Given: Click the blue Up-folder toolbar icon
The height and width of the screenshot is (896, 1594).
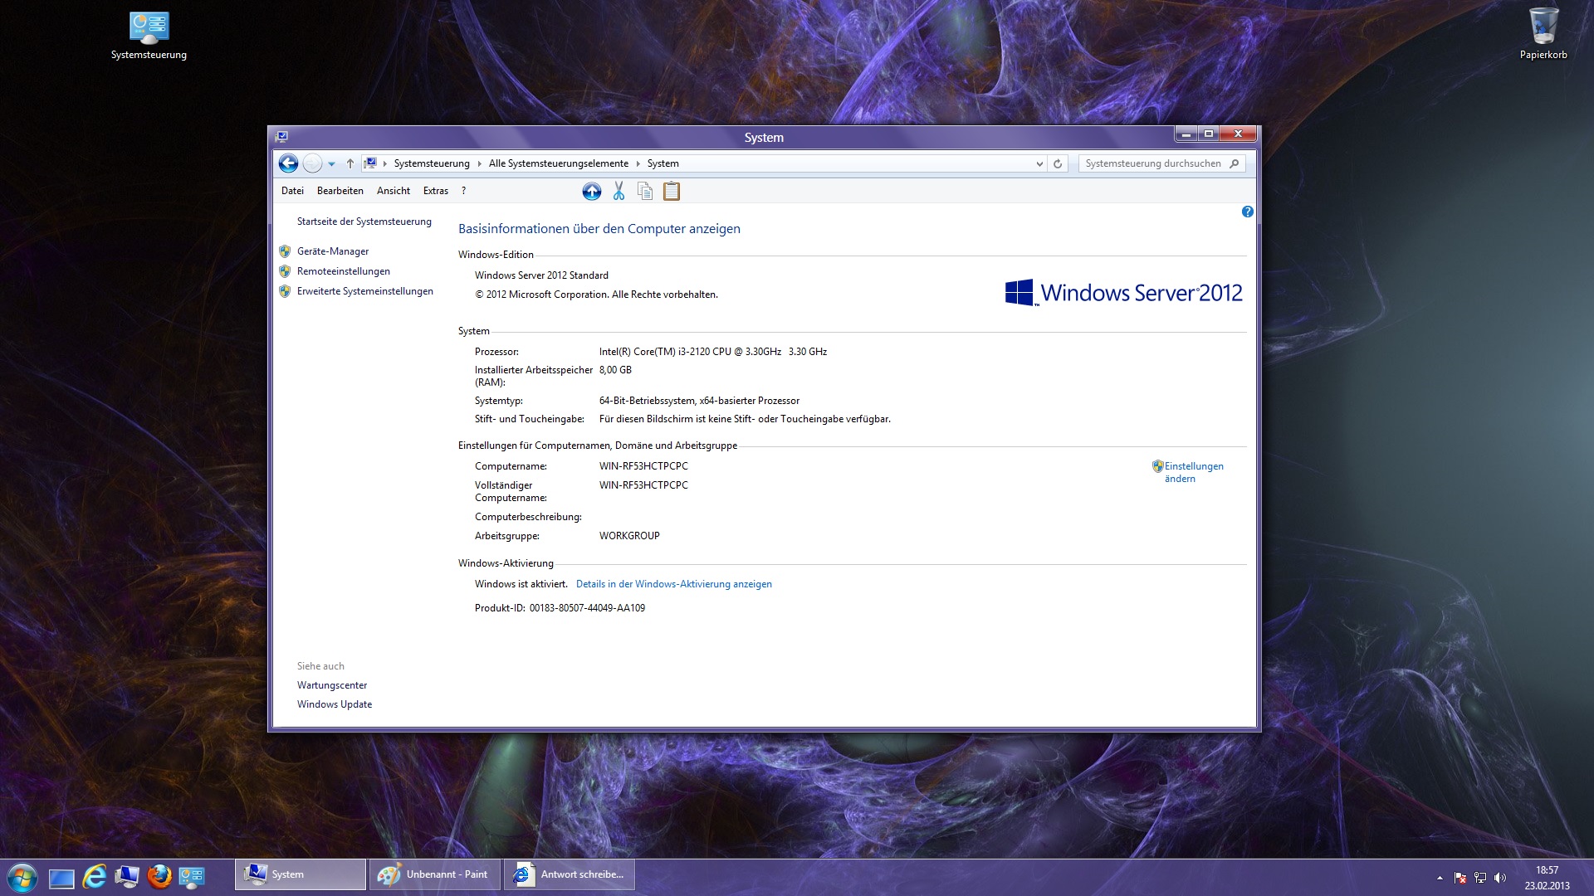Looking at the screenshot, I should [592, 192].
